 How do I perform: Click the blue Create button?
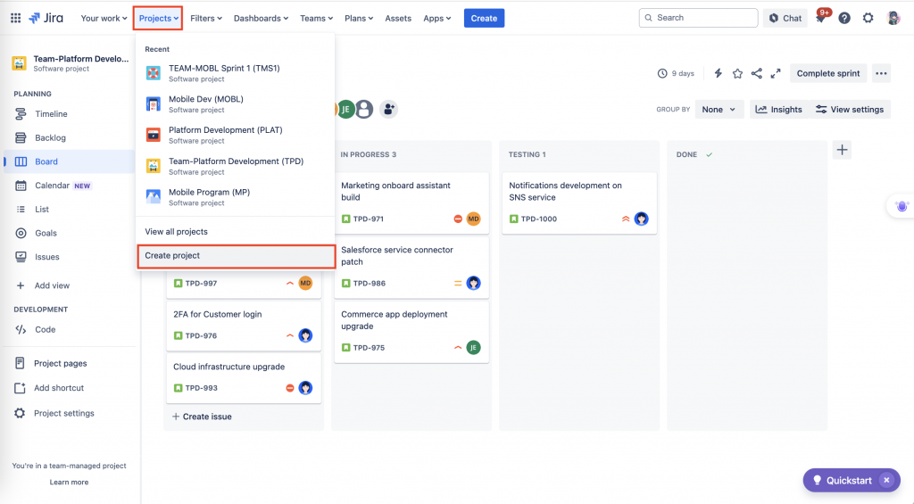[x=484, y=18]
